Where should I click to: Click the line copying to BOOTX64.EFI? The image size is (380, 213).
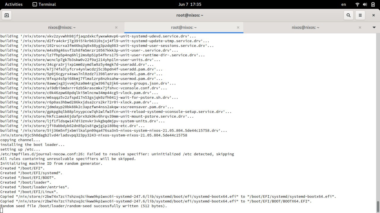156,201
